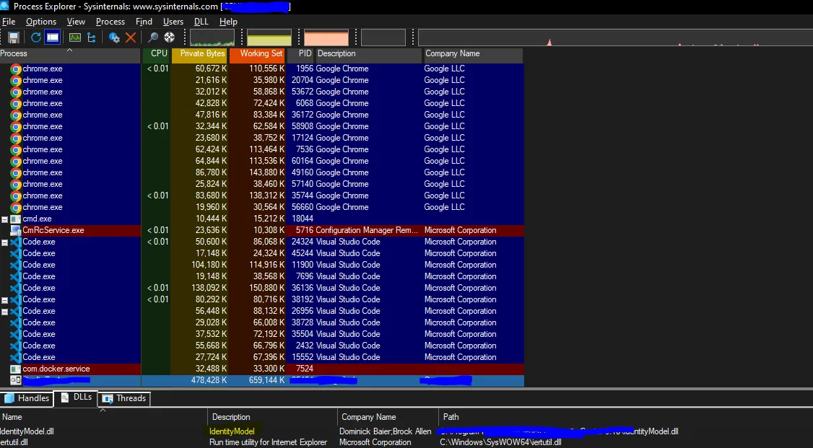Click the Refresh Now toolbar icon

36,38
